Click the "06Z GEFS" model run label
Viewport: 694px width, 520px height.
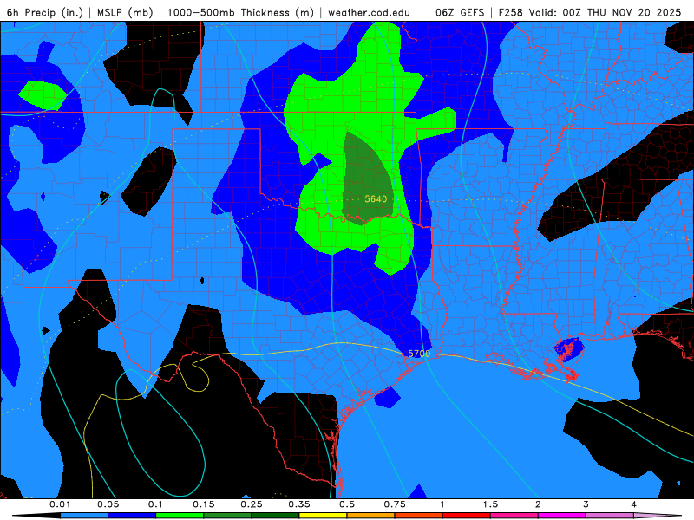click(460, 12)
